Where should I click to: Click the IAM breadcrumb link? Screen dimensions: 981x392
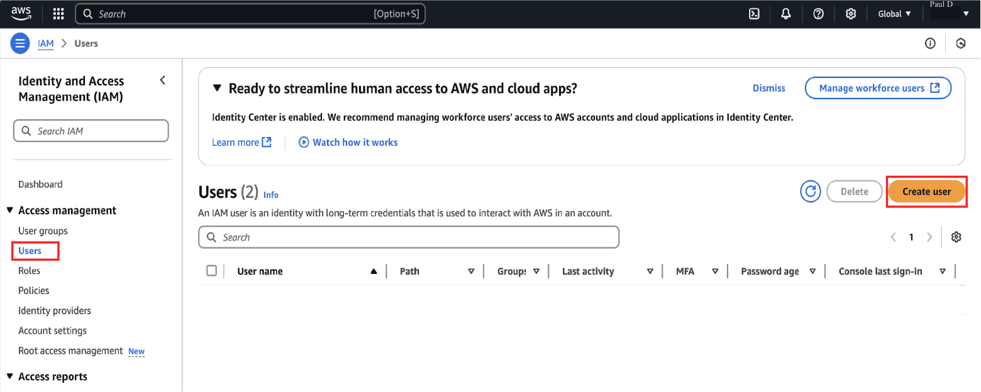46,43
